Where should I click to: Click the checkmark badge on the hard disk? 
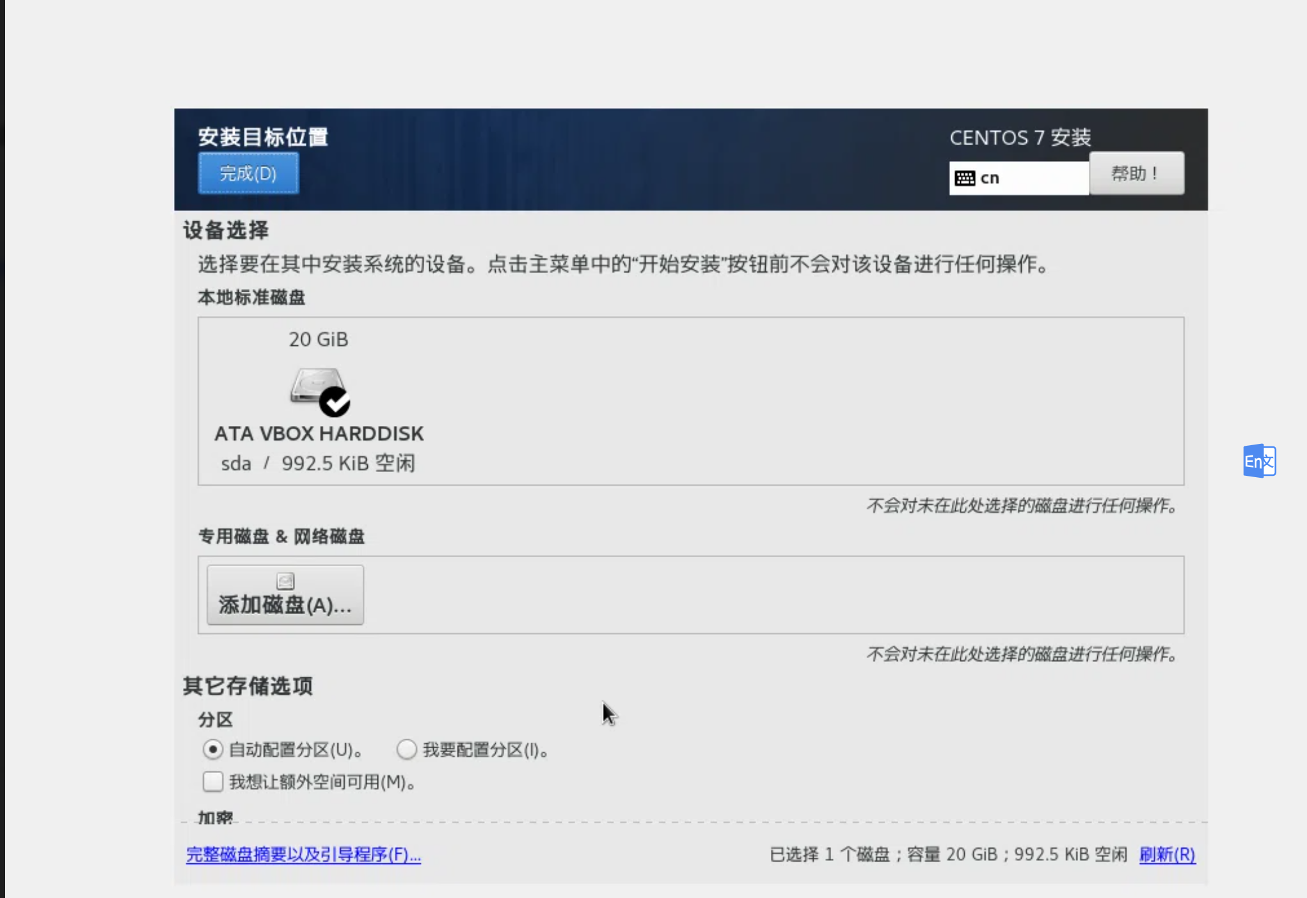click(x=335, y=402)
